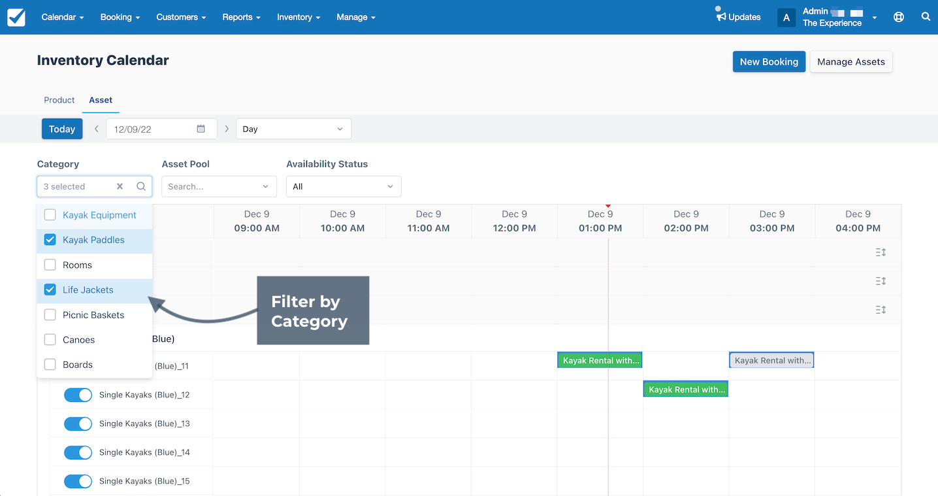Open the Availability Status dropdown
The width and height of the screenshot is (938, 496).
point(344,186)
